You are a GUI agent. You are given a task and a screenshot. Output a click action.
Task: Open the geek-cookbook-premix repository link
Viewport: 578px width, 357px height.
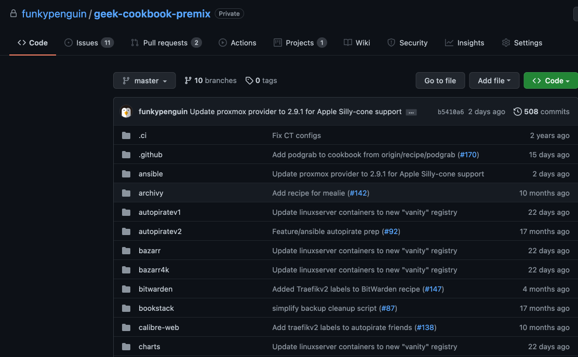coord(152,14)
